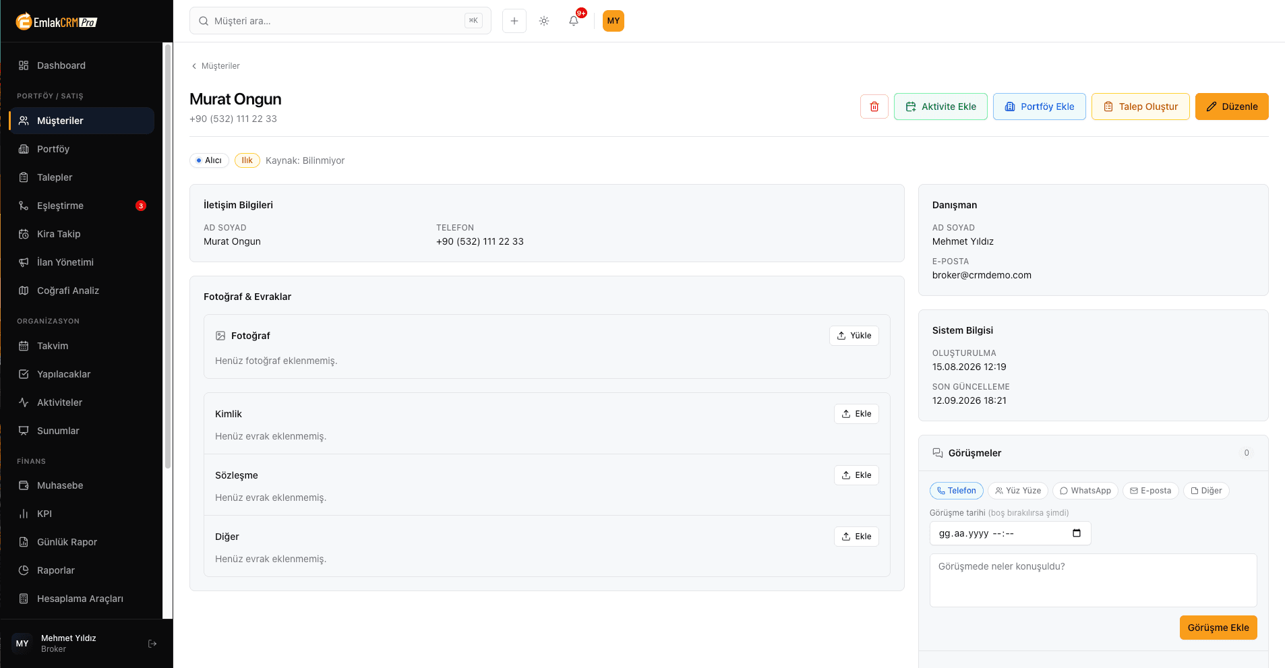Select the Diğer meeting type
Viewport: 1285px width, 668px height.
pos(1206,491)
